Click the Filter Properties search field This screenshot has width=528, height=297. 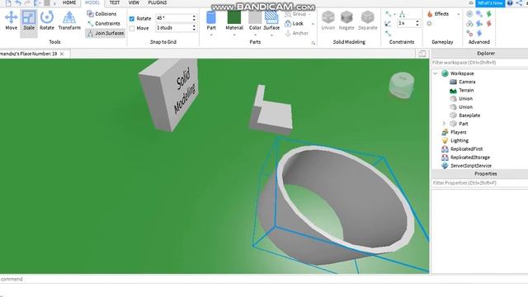[x=479, y=183]
